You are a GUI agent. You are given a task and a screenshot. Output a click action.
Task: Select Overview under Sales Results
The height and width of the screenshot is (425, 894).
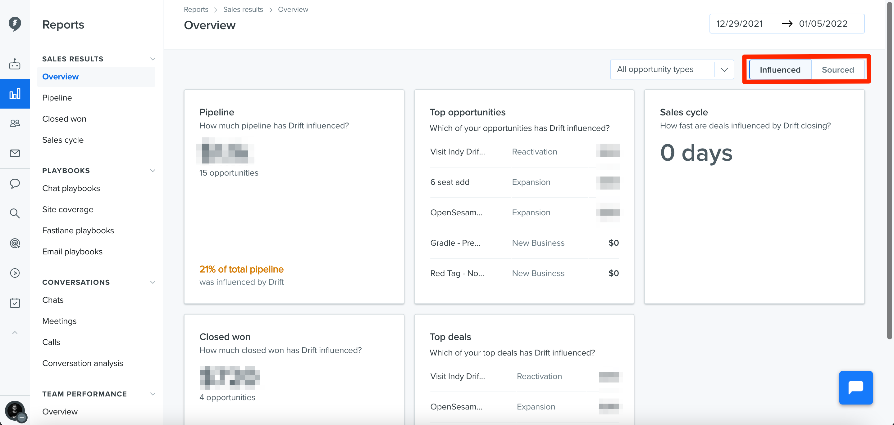96,77
